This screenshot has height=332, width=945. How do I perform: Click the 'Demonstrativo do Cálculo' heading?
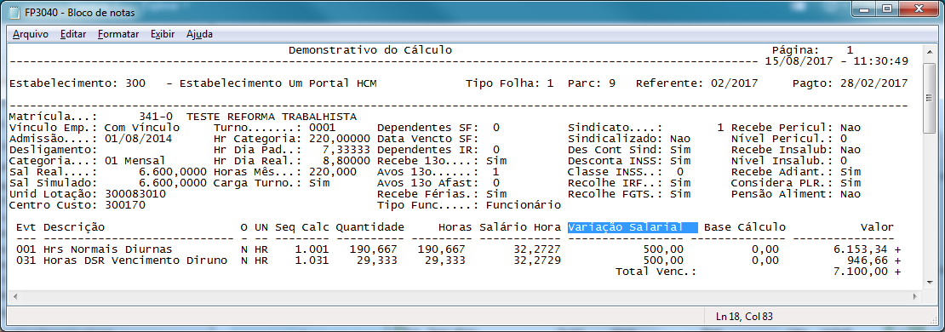[370, 50]
